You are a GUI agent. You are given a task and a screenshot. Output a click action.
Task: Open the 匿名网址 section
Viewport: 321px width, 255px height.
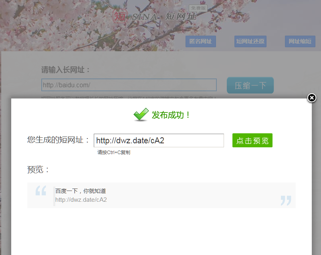[x=200, y=41]
